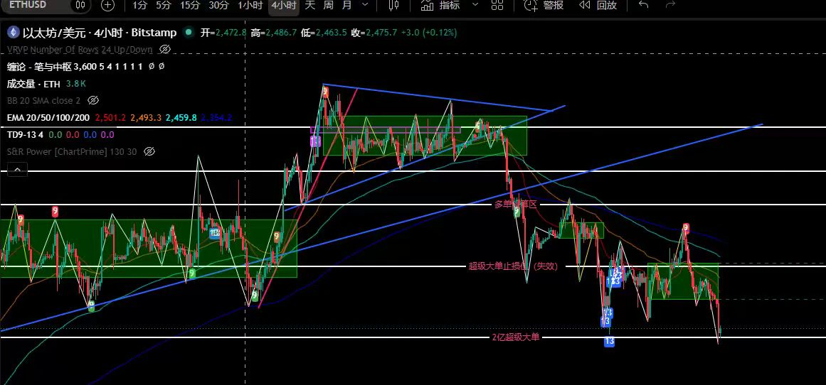Switch to the 月 monthly timeframe
Viewport: 826px width, 385px height.
click(346, 5)
